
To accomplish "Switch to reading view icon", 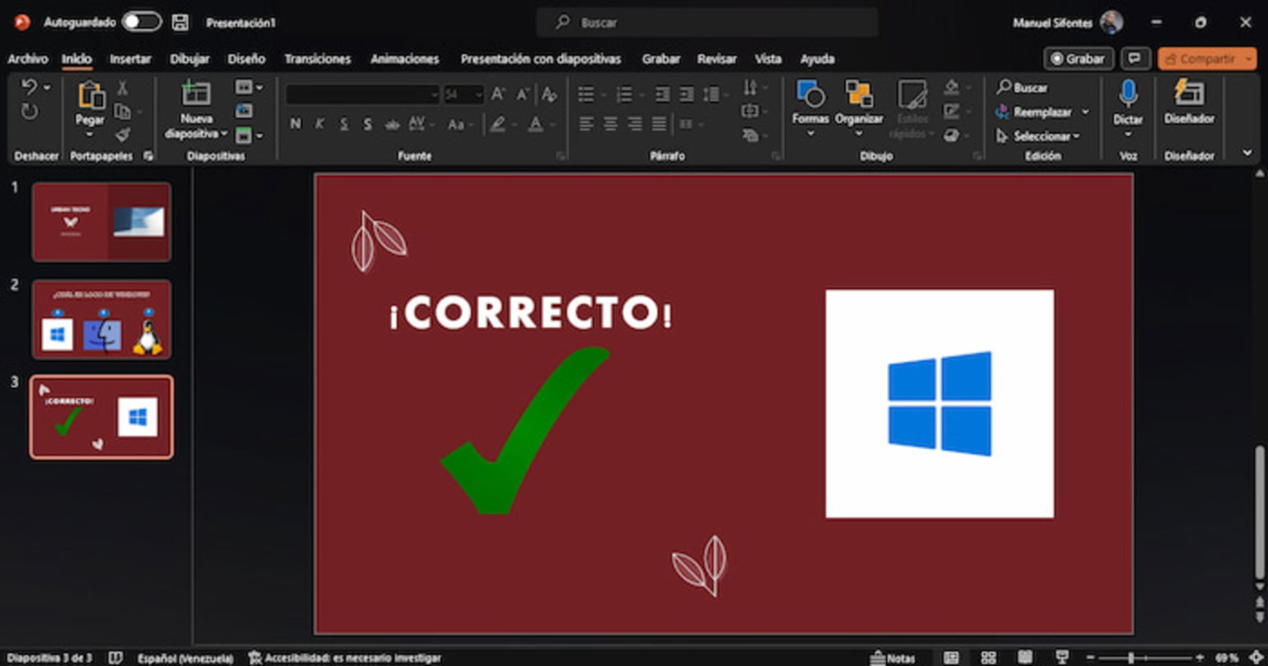I will 1024,658.
